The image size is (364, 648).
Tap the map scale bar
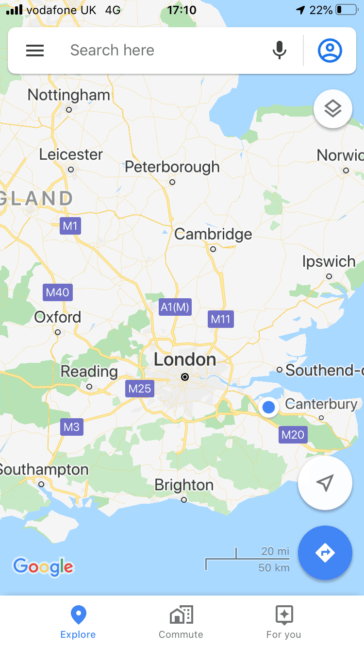tap(248, 559)
